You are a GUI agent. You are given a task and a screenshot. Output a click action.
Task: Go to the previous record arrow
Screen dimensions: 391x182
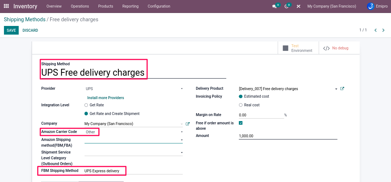376,30
